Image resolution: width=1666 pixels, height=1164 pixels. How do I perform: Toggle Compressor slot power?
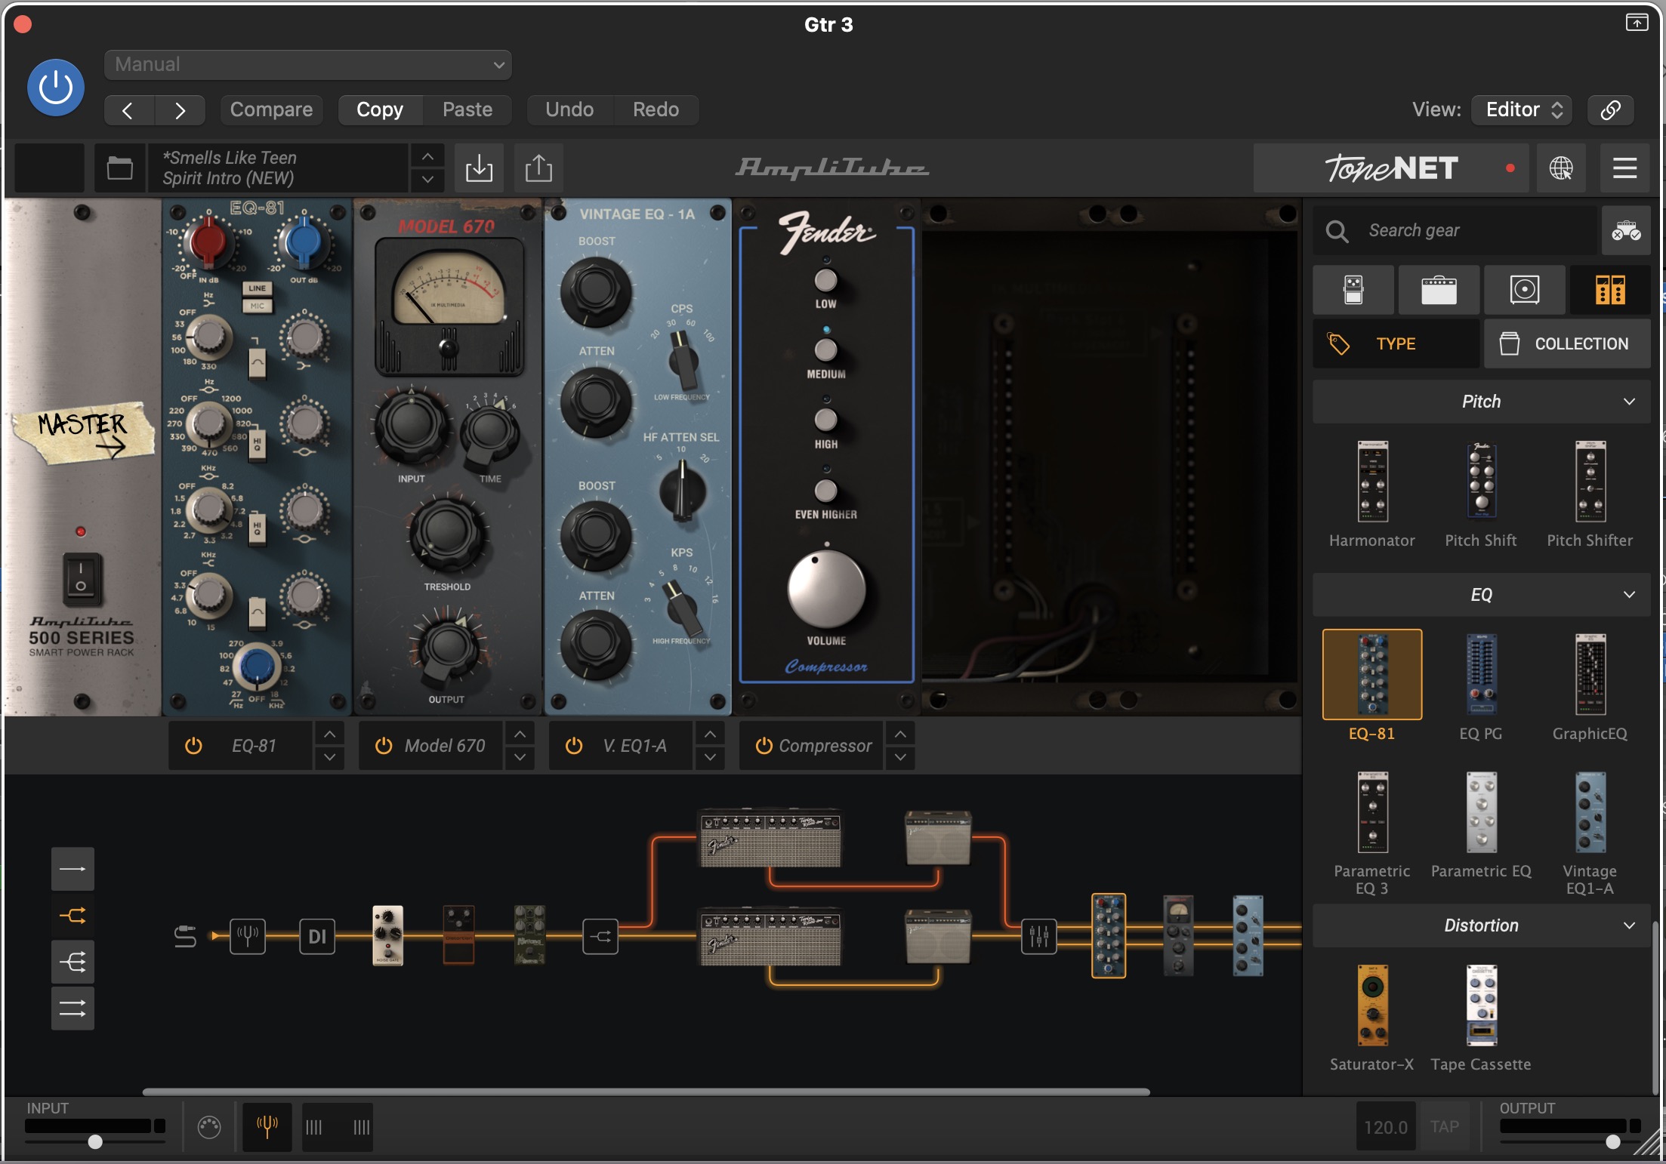764,746
